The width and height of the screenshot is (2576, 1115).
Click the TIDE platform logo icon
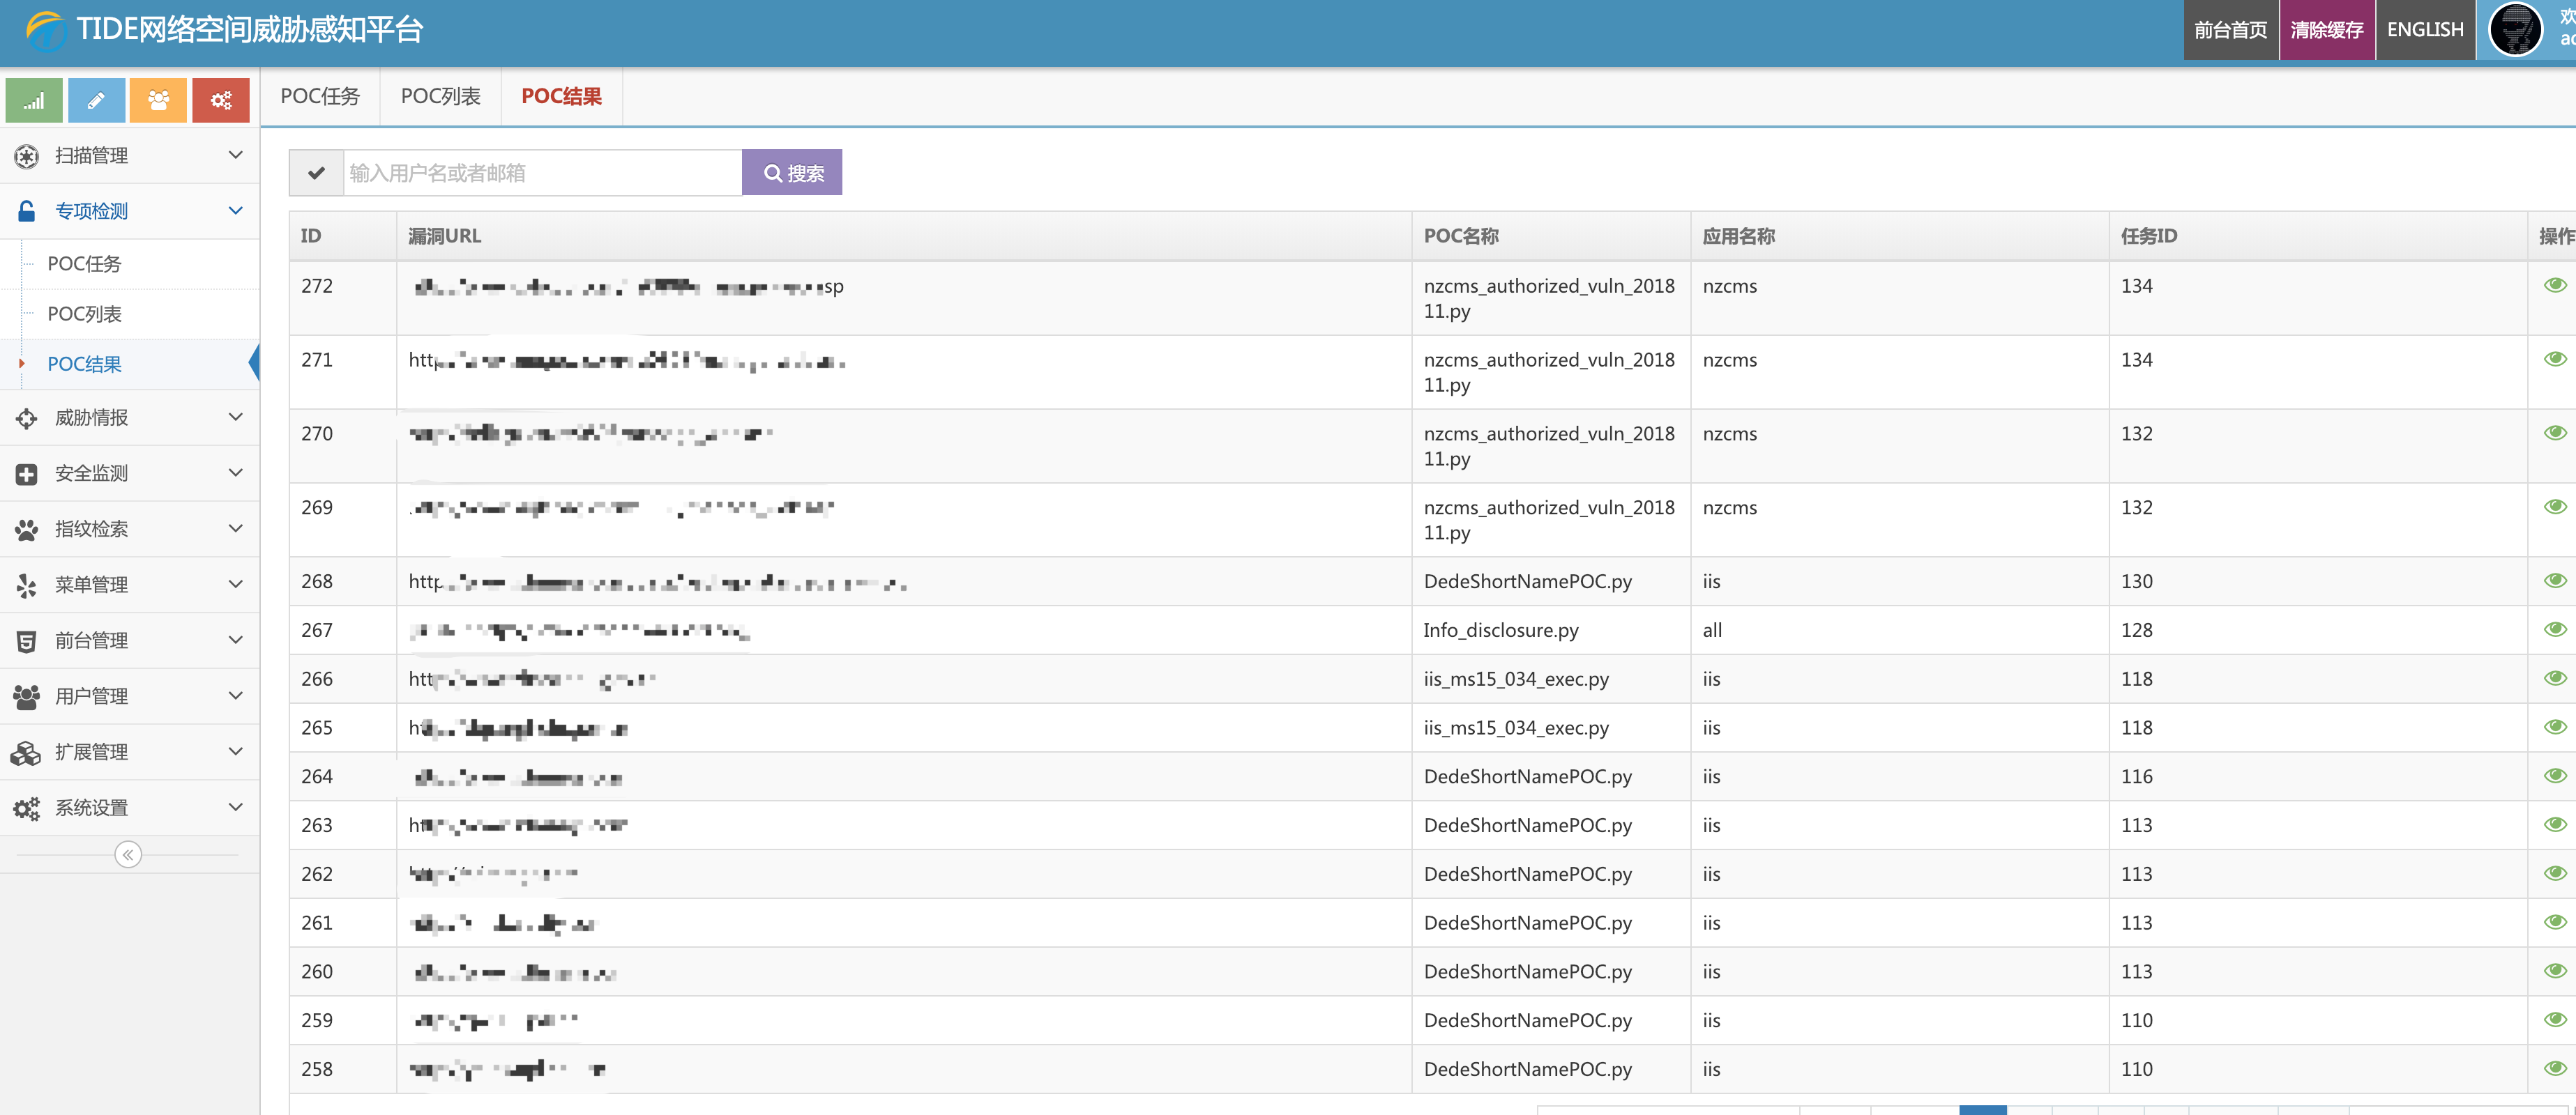[45, 30]
